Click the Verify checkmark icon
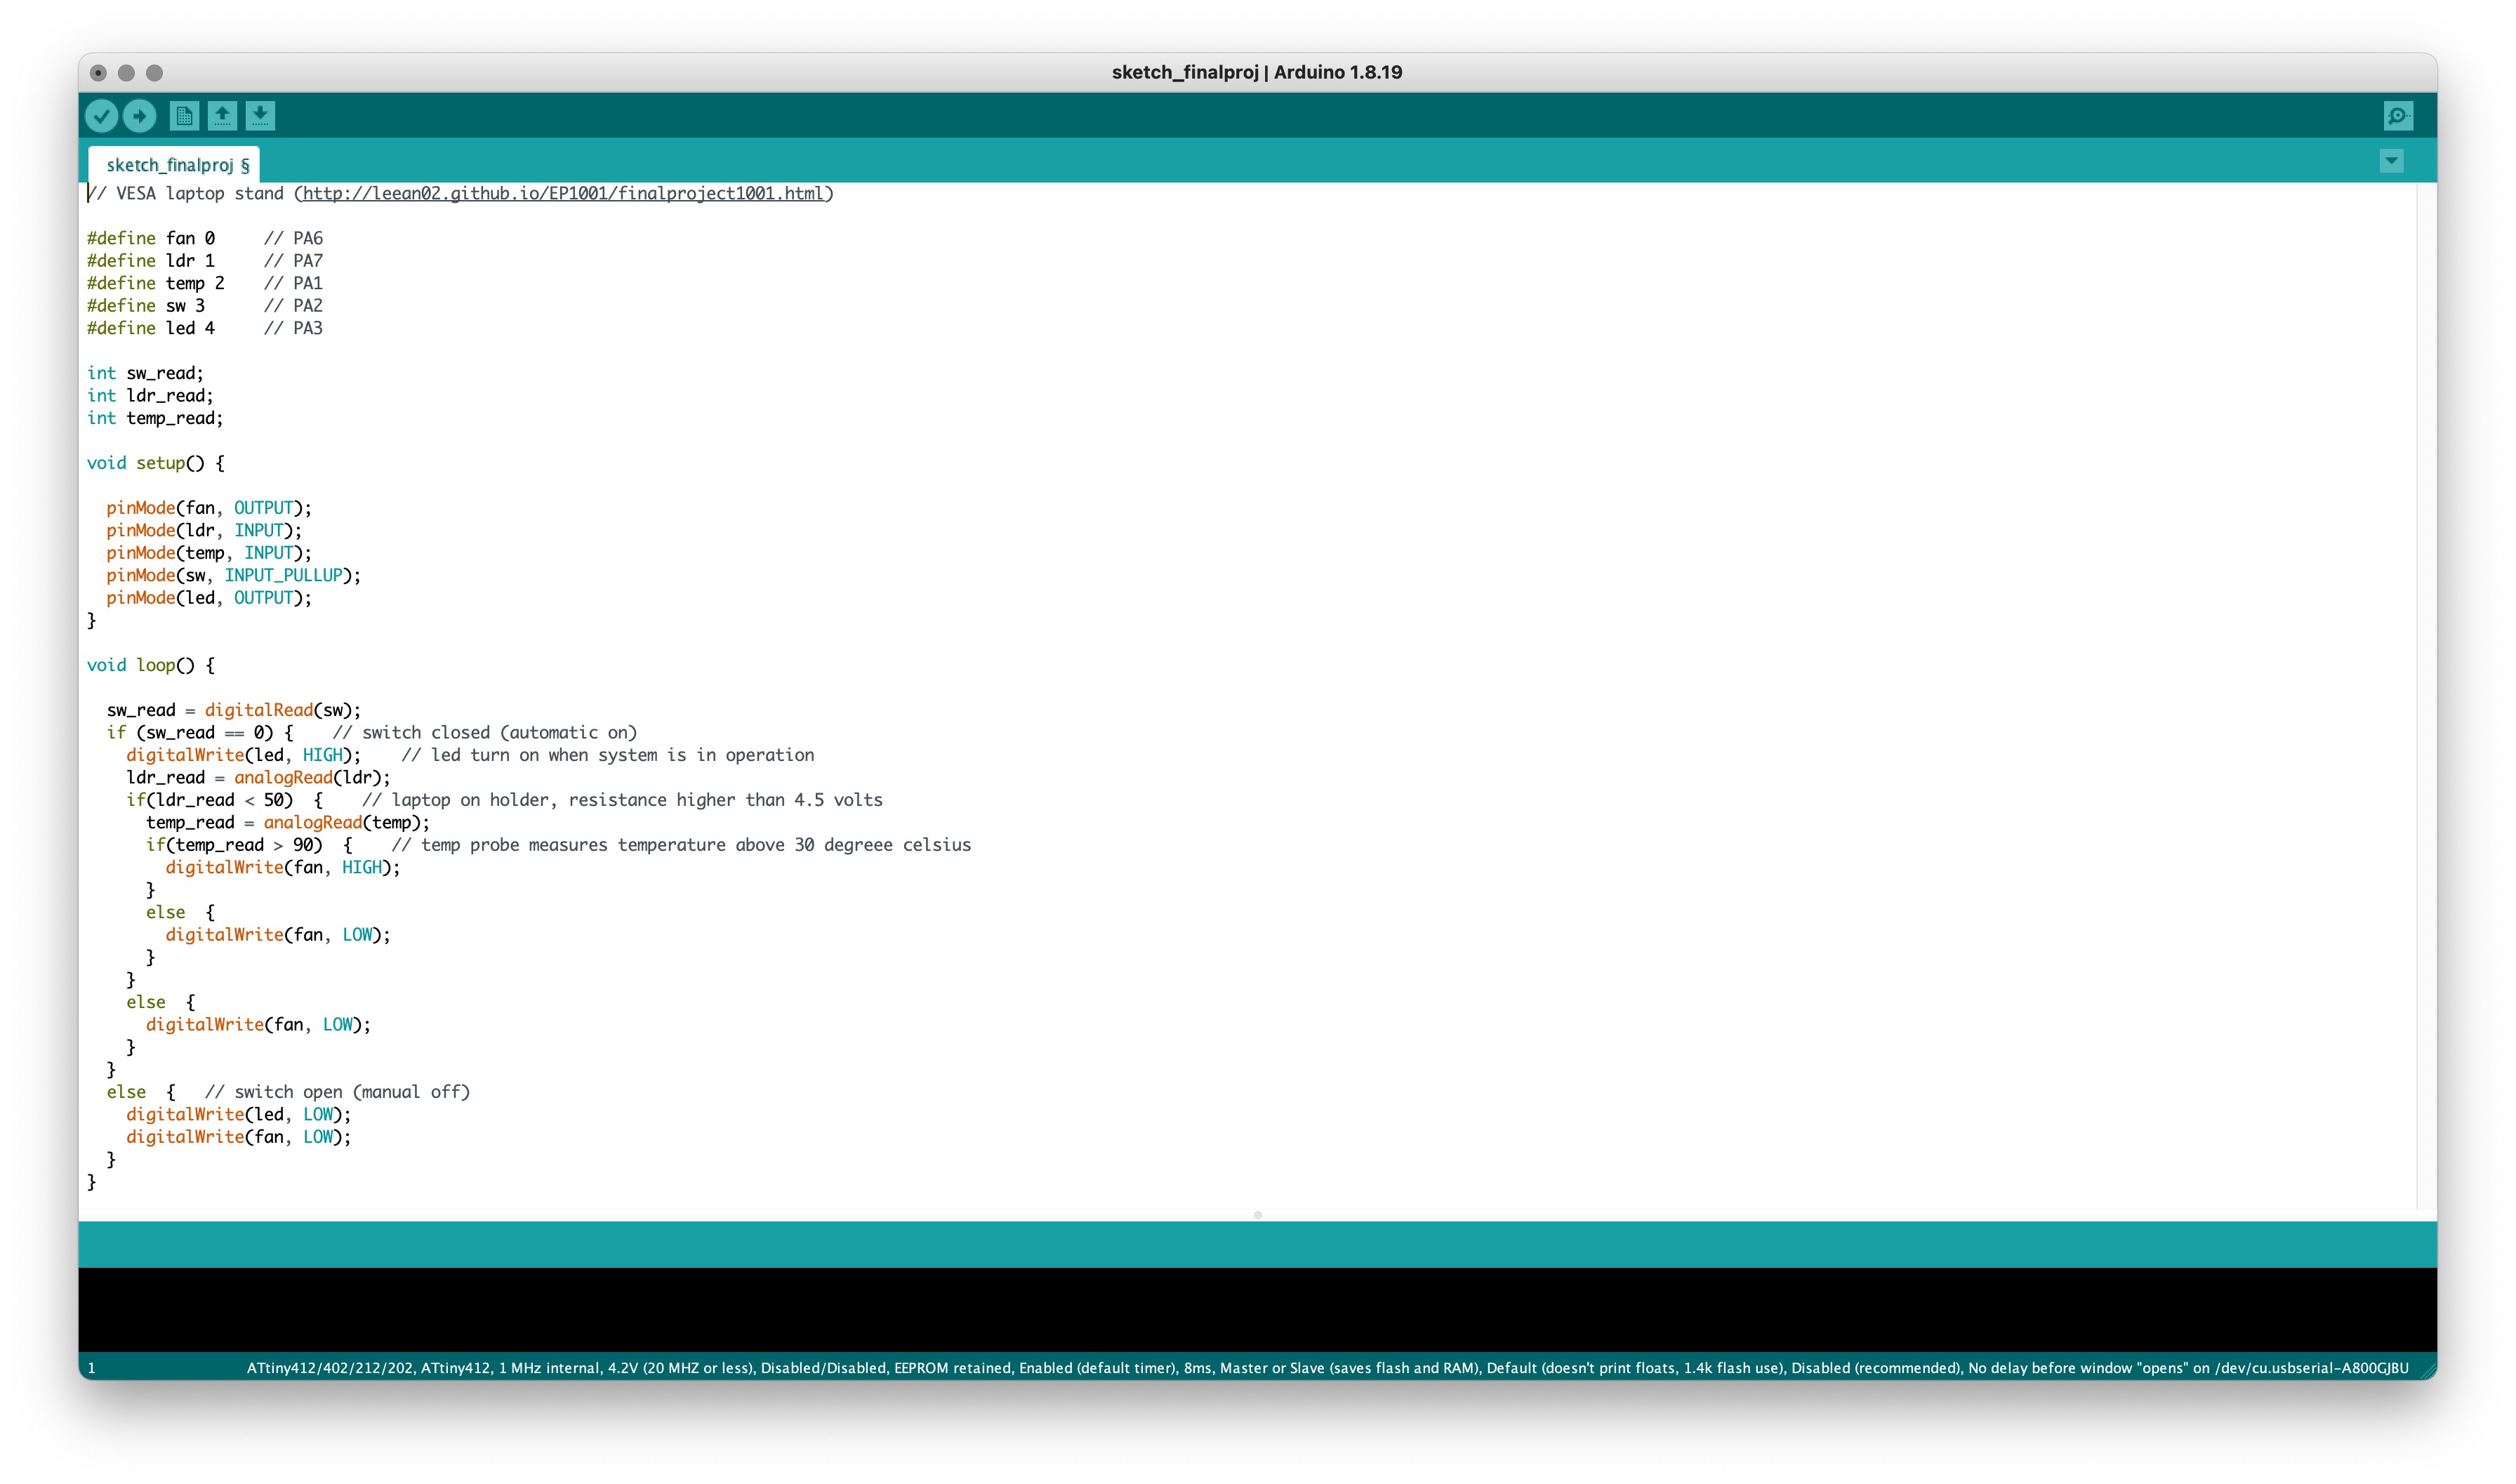This screenshot has height=1484, width=2516. pyautogui.click(x=101, y=116)
